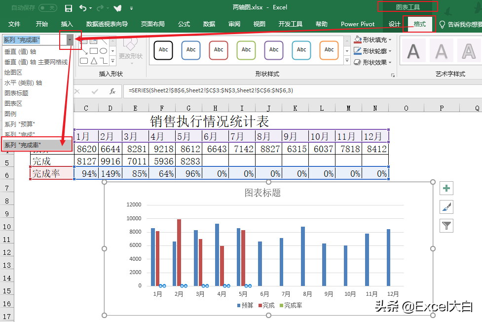Image resolution: width=482 pixels, height=322 pixels.
Task: Open the Customize Quick Access Toolbar dropdown
Action: [131, 8]
